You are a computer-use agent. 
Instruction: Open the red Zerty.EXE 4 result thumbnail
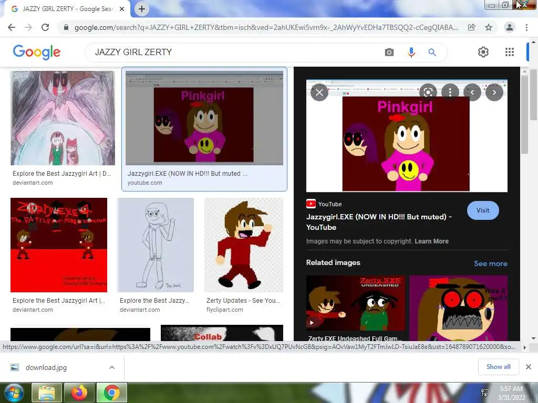pos(59,245)
